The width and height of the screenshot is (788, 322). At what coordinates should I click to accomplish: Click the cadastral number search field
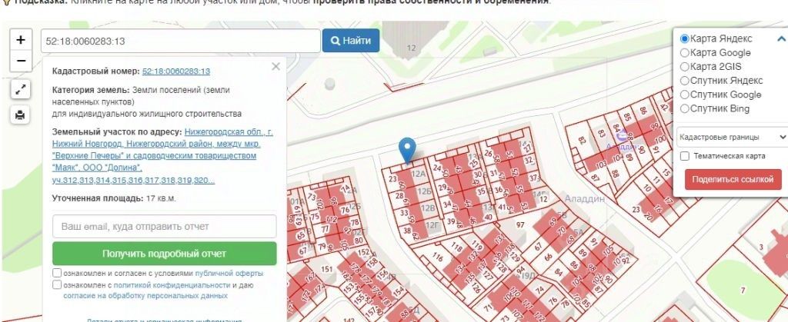[180, 41]
